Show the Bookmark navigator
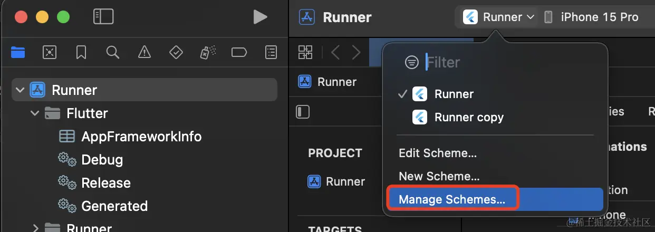 (x=81, y=52)
